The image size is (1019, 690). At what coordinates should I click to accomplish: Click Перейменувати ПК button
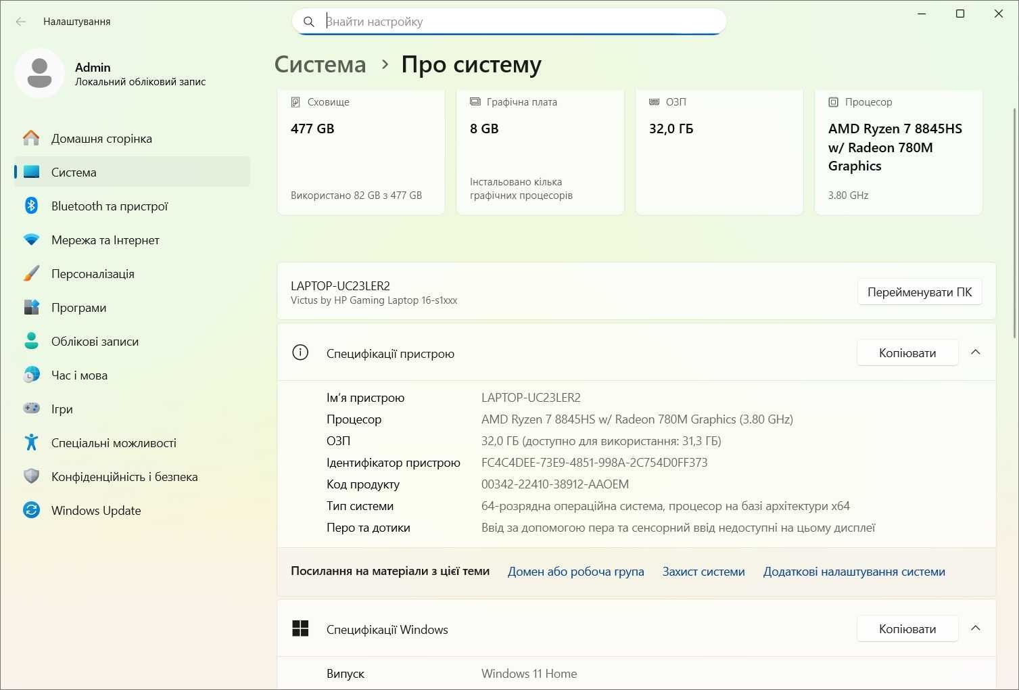pos(920,292)
